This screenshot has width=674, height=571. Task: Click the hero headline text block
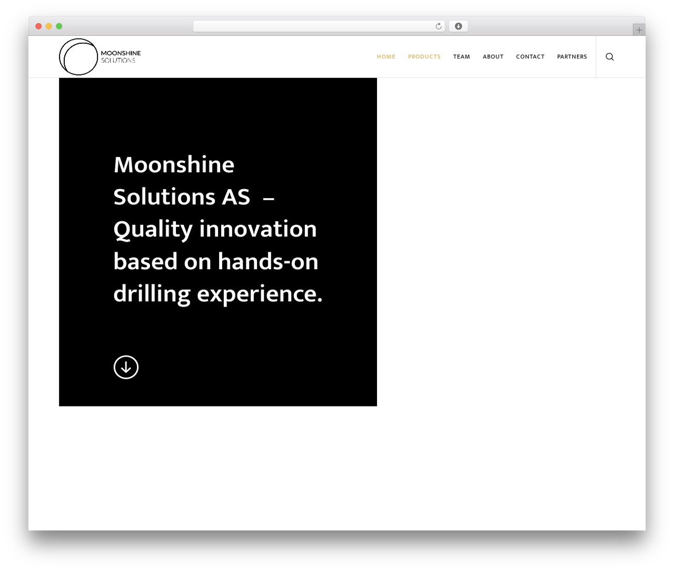point(217,229)
